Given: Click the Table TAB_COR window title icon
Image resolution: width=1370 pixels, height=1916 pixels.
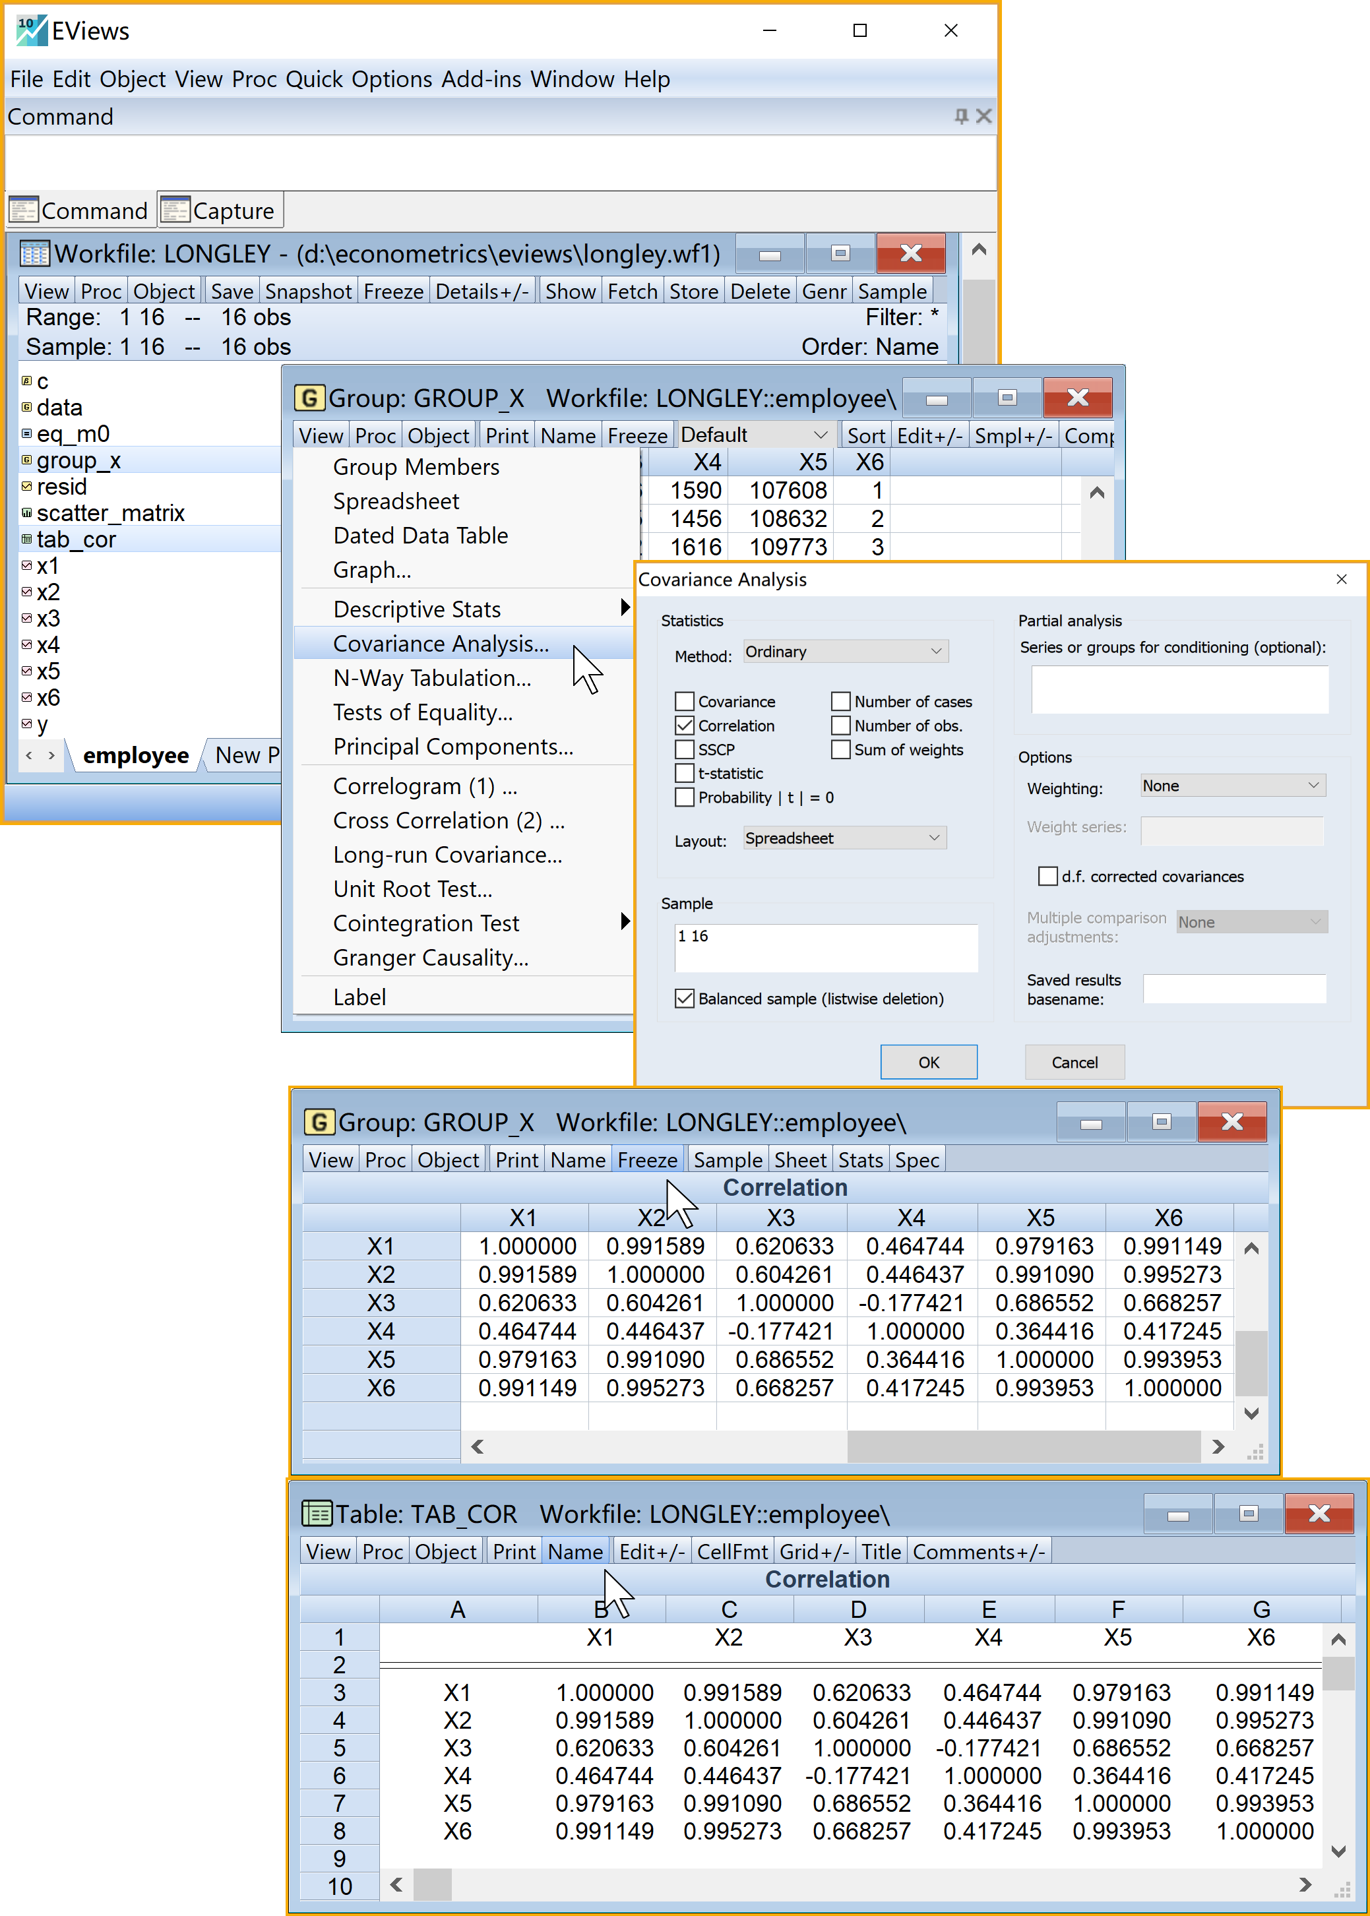Looking at the screenshot, I should point(317,1514).
